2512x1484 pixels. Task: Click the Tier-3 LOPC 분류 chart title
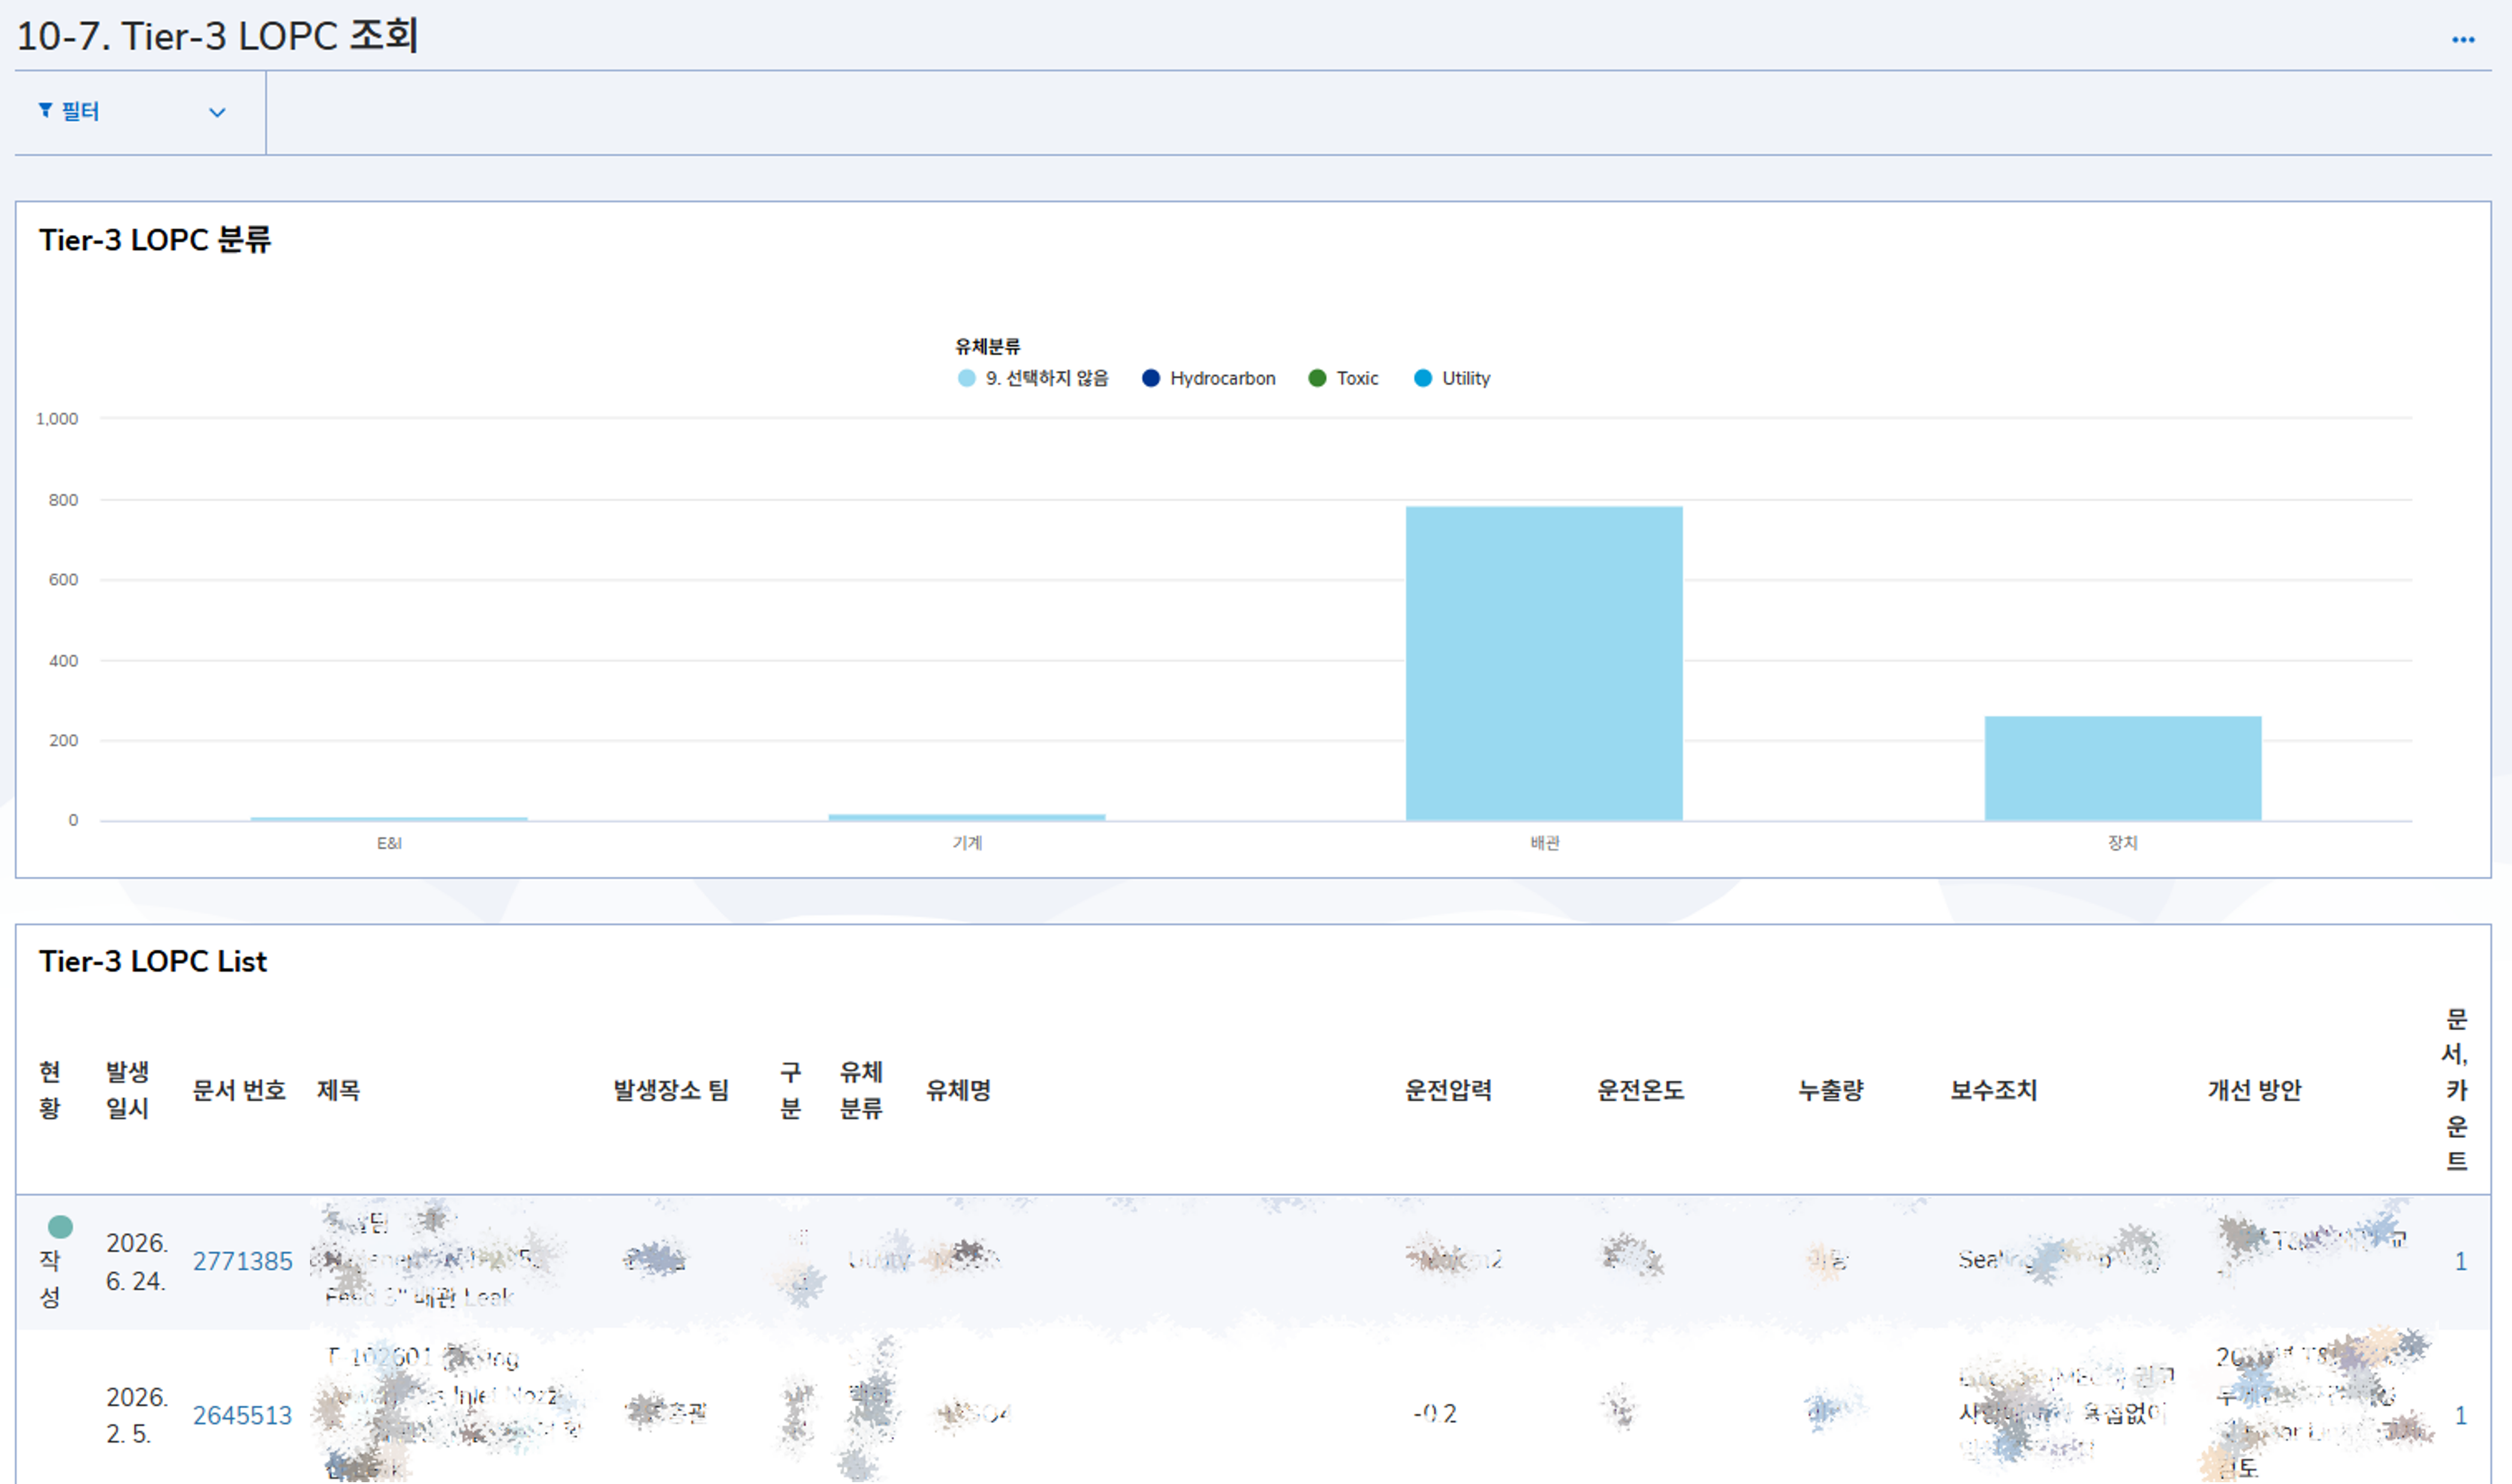tap(155, 240)
